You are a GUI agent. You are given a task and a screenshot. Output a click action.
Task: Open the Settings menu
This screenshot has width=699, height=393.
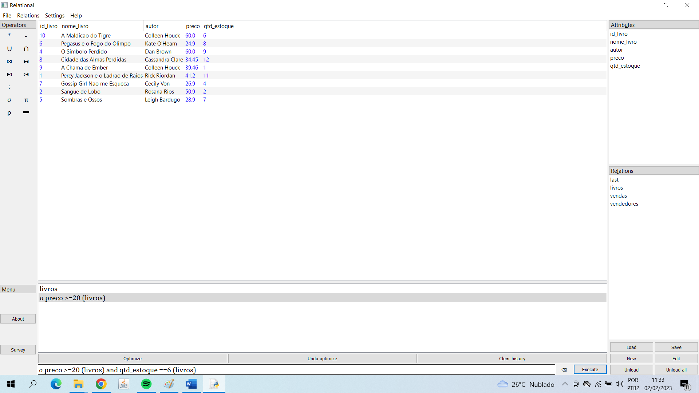[55, 15]
